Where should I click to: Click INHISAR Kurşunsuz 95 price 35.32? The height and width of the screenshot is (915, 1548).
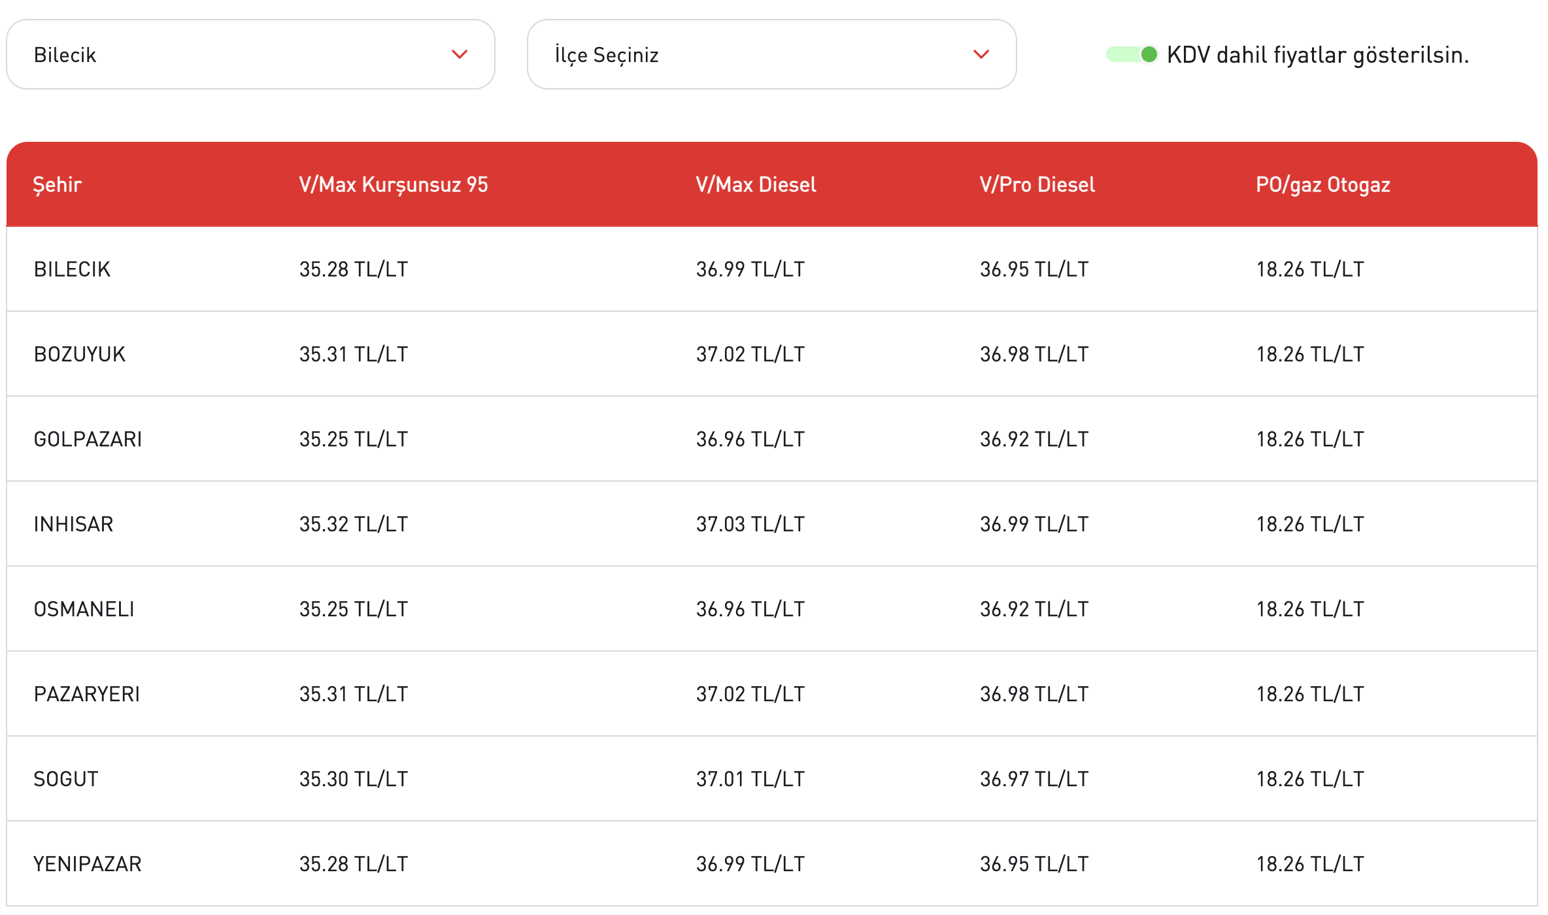[353, 524]
